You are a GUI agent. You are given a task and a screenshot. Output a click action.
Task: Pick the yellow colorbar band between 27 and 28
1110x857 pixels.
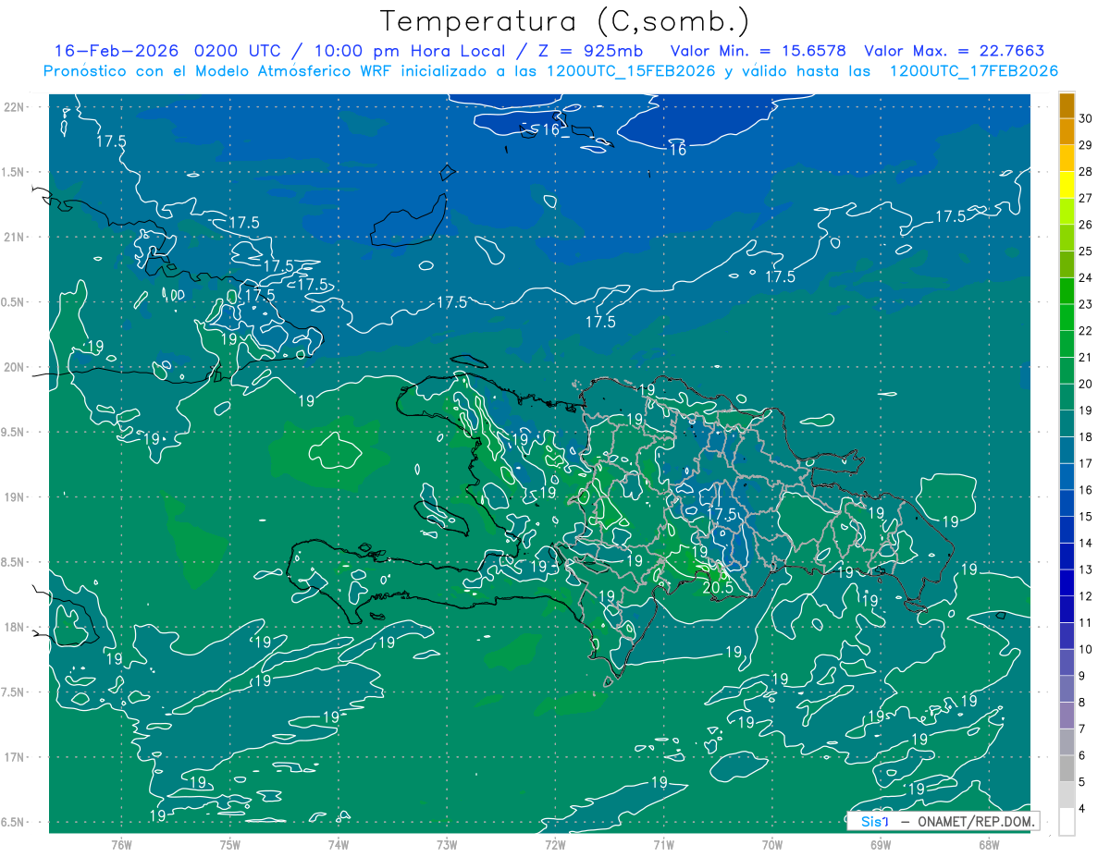[1067, 185]
